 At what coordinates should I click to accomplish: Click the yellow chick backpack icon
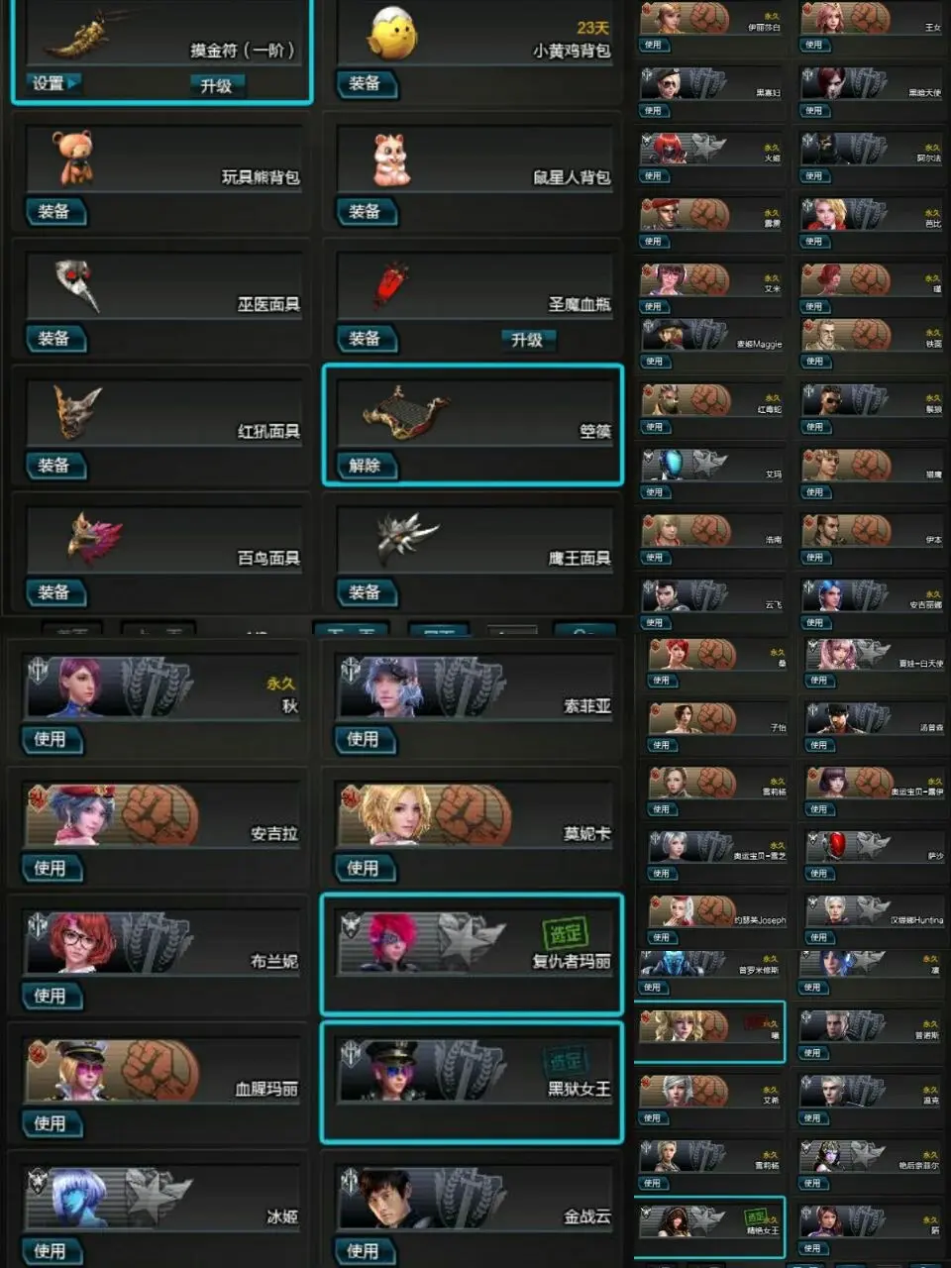point(392,34)
